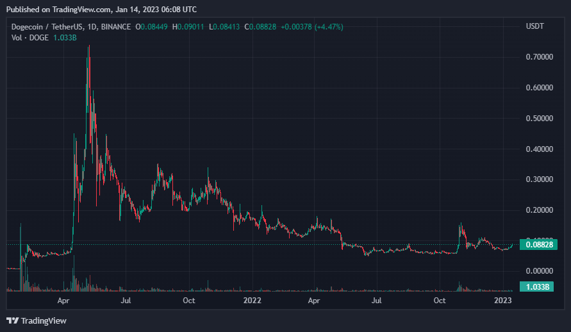Select the high value 0.09011
Viewport: 571px width, 332px height.
pyautogui.click(x=190, y=27)
